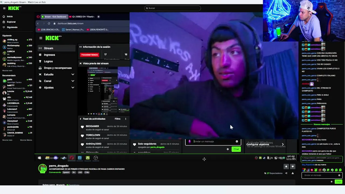This screenshot has height=194, width=345.
Task: Open paolaojedda recommended channel
Action: tap(17, 128)
